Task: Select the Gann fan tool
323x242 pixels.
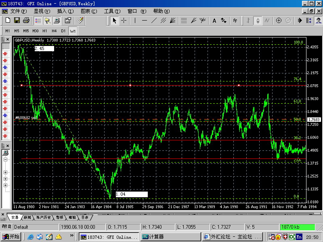Action: [x=173, y=21]
